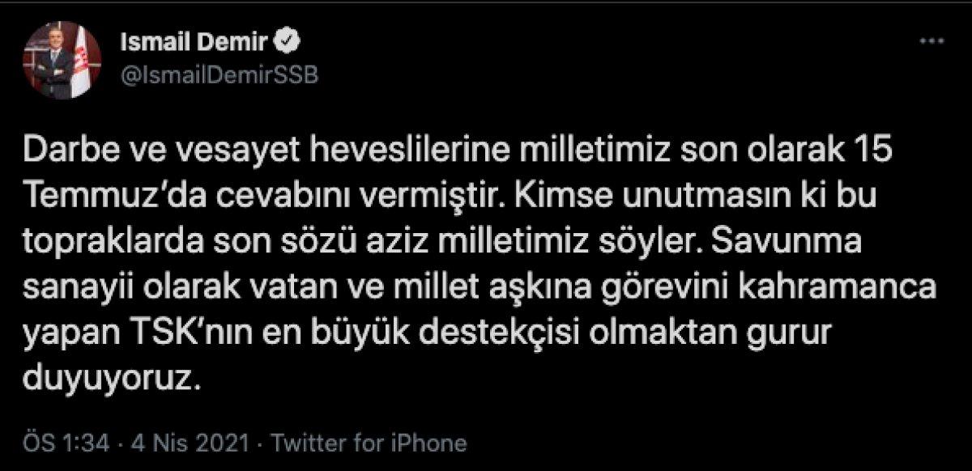
Task: Click the handle below the display name
Action: tap(219, 72)
